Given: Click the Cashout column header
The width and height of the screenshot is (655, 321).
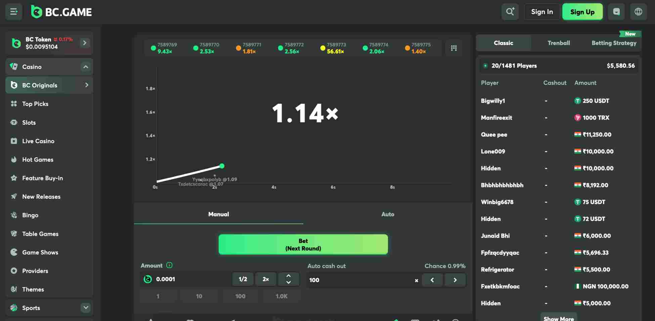Looking at the screenshot, I should (x=555, y=83).
